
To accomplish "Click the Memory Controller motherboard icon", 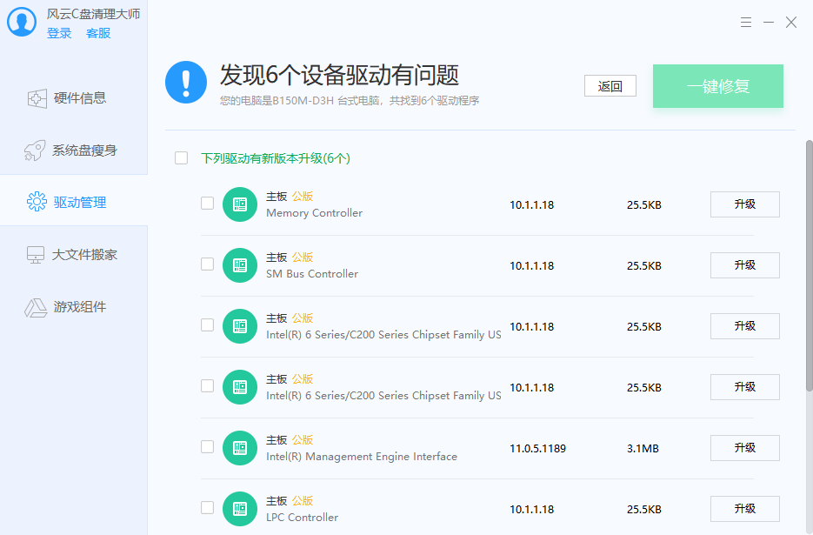I will click(240, 204).
